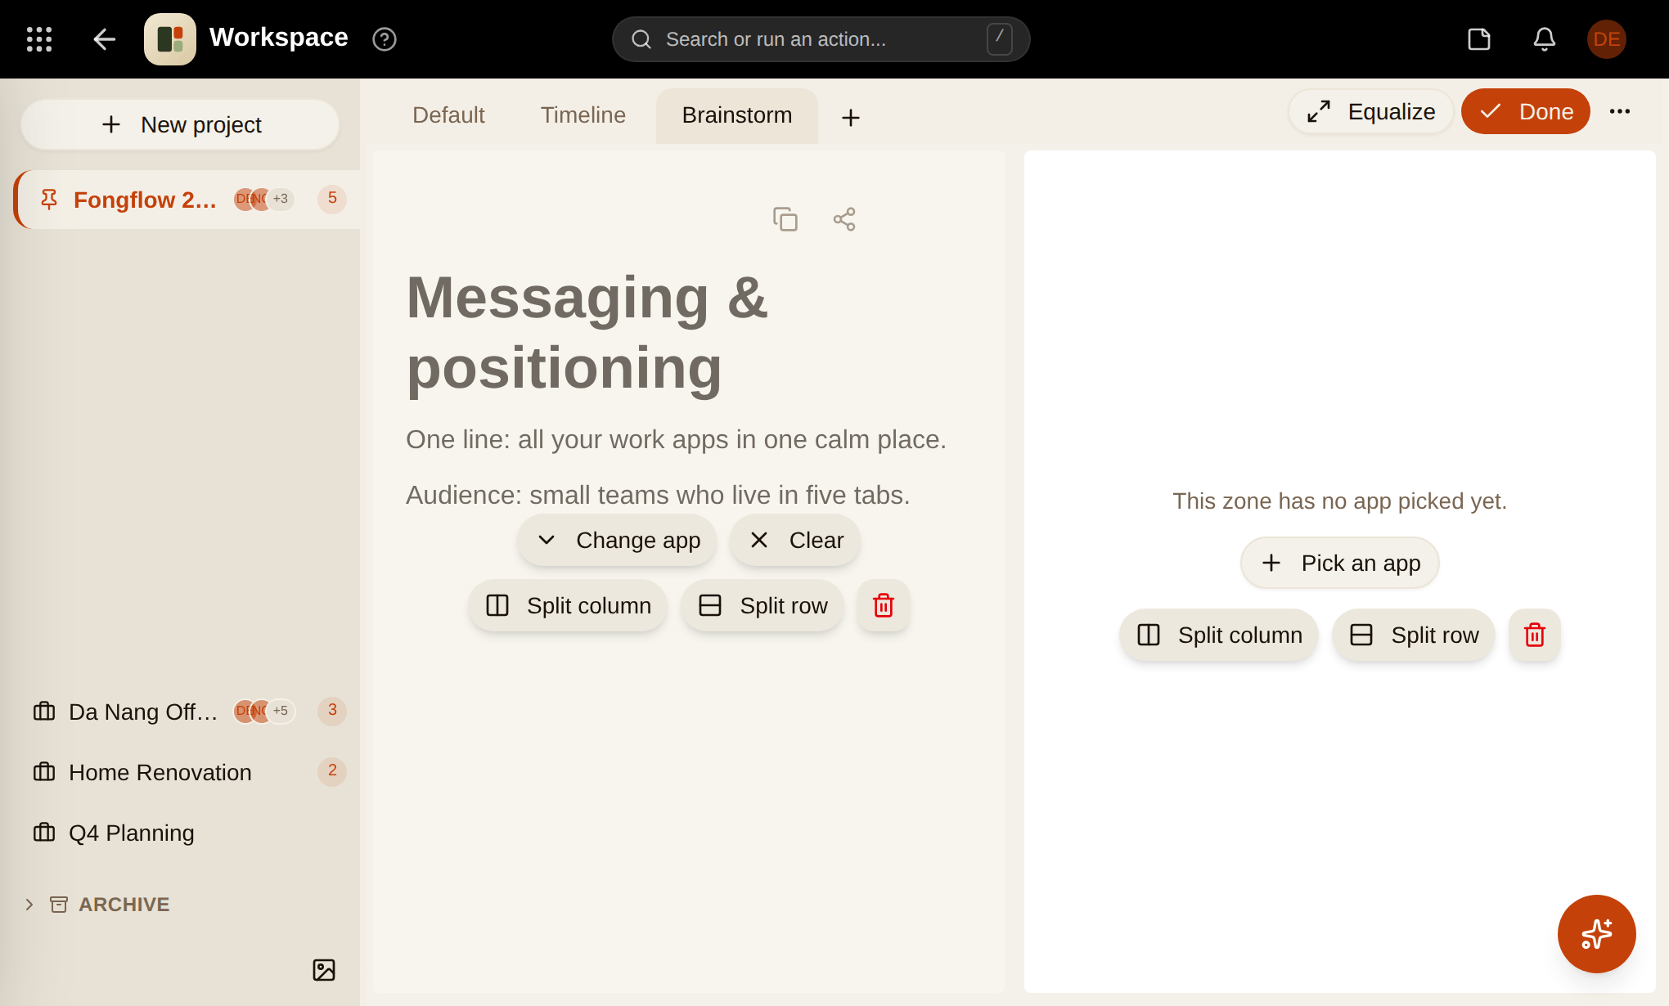Open notifications bell
The image size is (1669, 1006).
point(1545,39)
